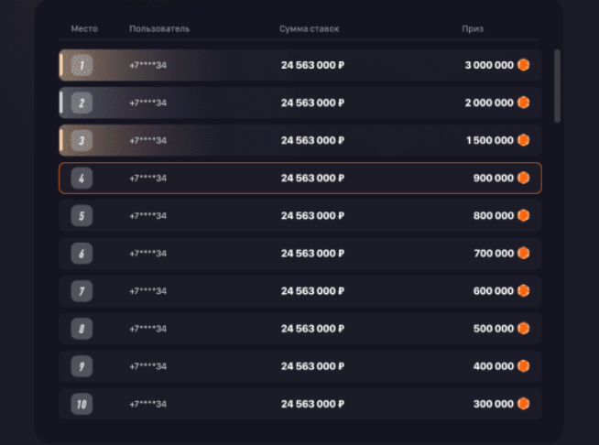The image size is (599, 445).
Task: Click the user +7****34 in rank 3 row
Action: pos(147,141)
